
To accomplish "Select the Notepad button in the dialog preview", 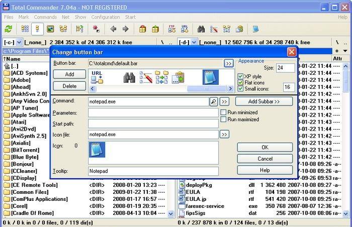I will click(x=210, y=77).
